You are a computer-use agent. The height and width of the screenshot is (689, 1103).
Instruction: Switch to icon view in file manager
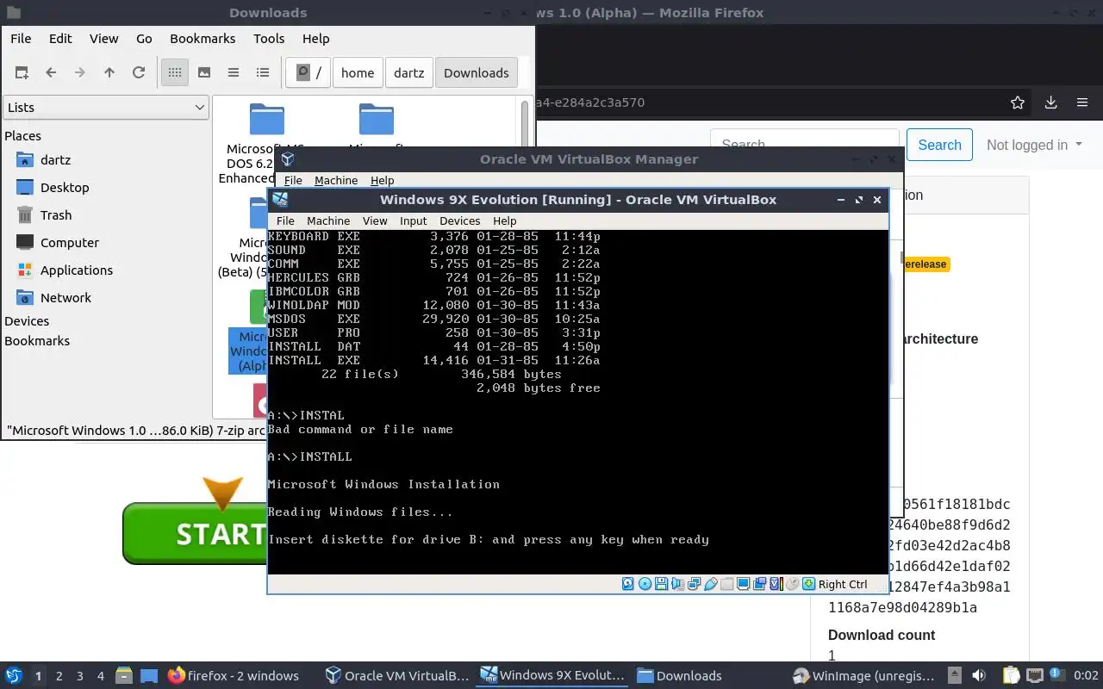pyautogui.click(x=175, y=72)
